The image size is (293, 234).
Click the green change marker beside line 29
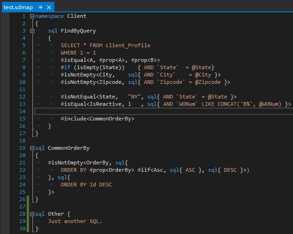tap(28, 222)
